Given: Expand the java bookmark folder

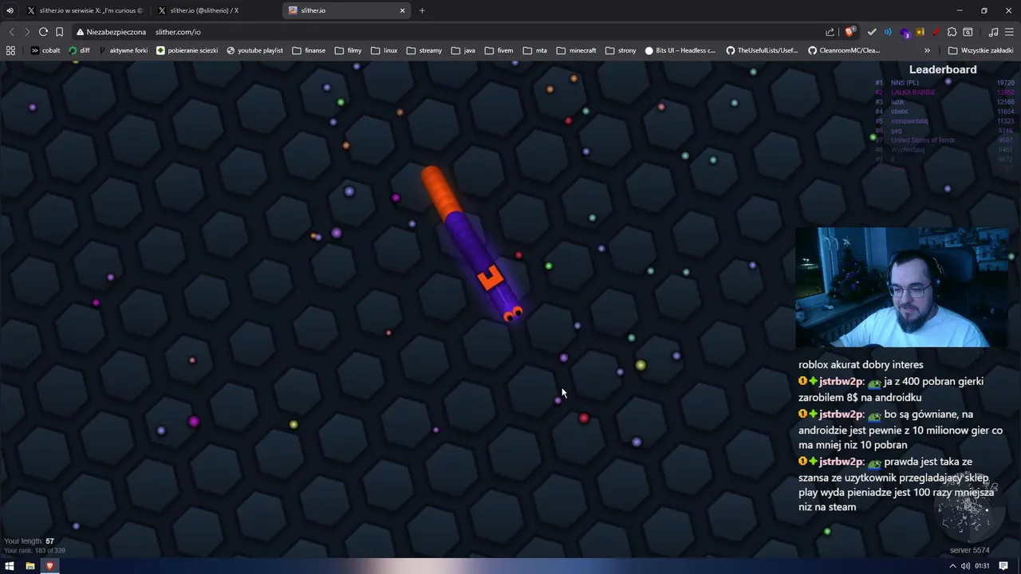Looking at the screenshot, I should pos(463,50).
